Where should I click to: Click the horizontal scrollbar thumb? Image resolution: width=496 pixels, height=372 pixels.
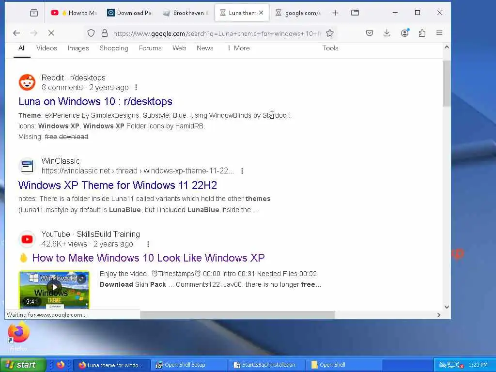click(x=237, y=315)
